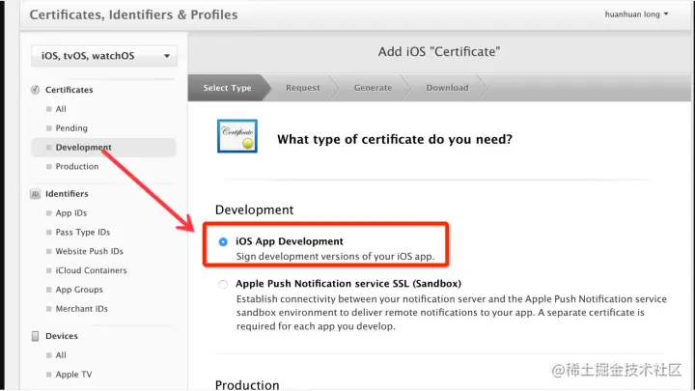Open Production certificates

77,166
